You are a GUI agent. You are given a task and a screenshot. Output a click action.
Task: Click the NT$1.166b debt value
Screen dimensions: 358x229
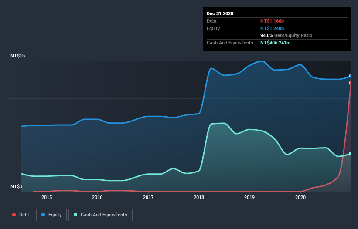pos(272,21)
